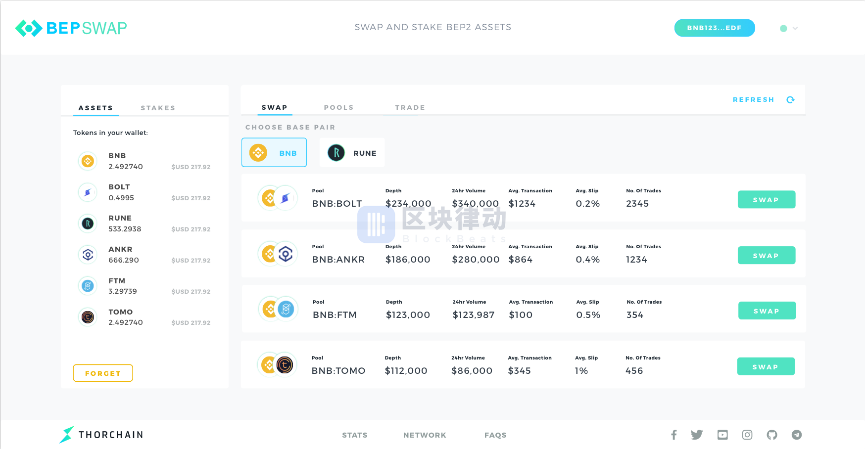865x449 pixels.
Task: Select the ANKR balance 666.290
Action: coord(124,260)
